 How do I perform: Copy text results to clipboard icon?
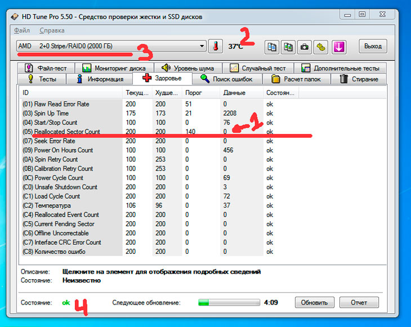tap(271, 47)
